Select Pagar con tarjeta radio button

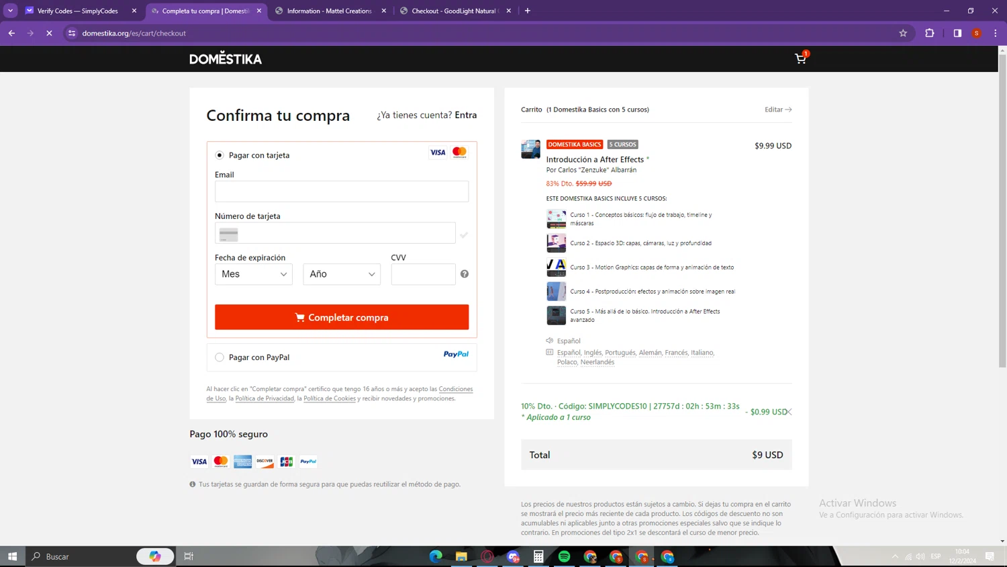click(220, 155)
